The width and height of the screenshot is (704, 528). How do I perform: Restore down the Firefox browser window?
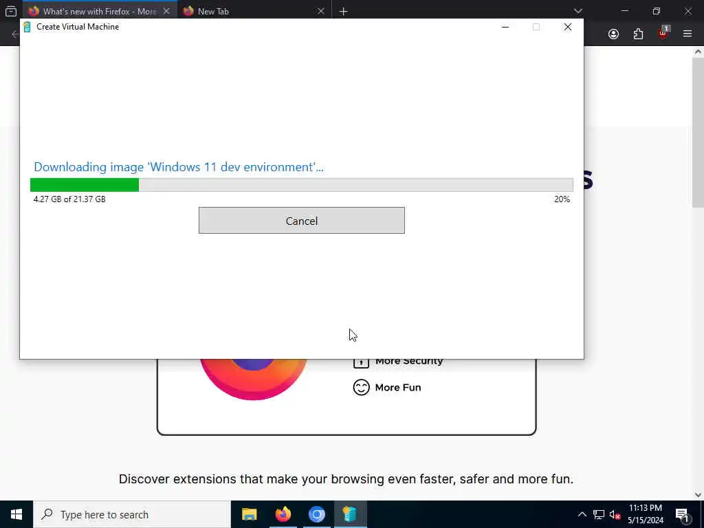point(657,11)
